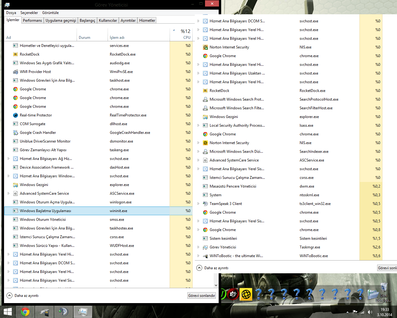Open the TeamSpeak icon on the taskbar
This screenshot has height=318, width=397.
(64, 312)
